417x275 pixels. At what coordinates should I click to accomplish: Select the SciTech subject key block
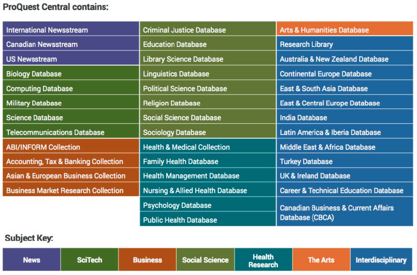[90, 260]
